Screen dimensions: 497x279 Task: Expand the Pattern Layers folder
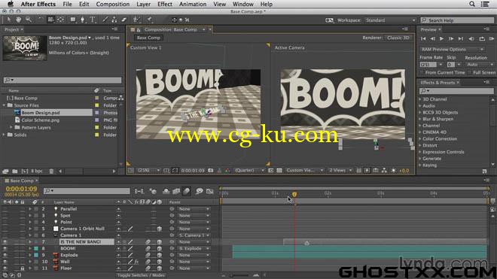11,127
